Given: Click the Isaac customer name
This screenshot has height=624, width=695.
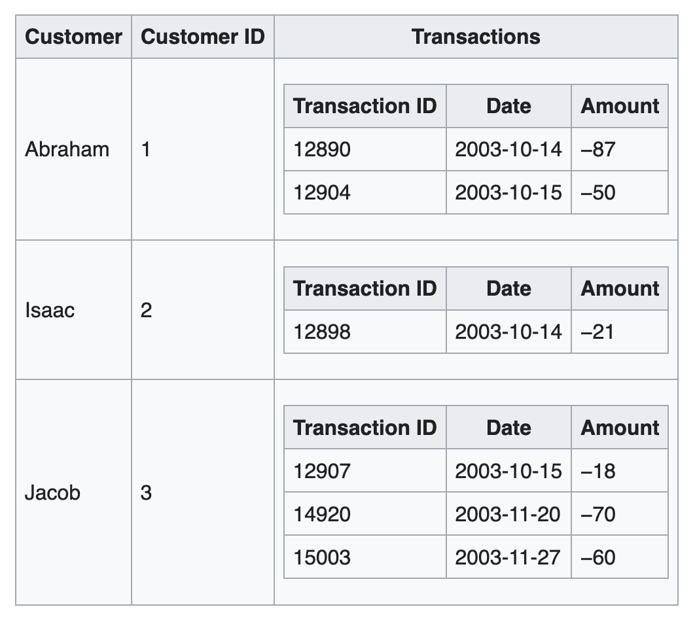Looking at the screenshot, I should pyautogui.click(x=50, y=310).
